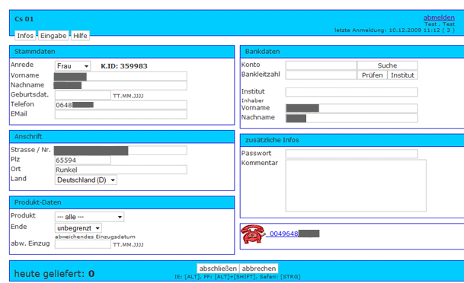
Task: Focus the Geburtsdat. date field
Action: click(83, 95)
